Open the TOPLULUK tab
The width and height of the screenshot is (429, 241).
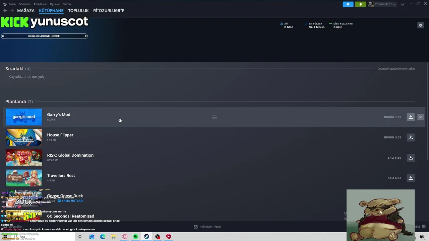tap(78, 11)
